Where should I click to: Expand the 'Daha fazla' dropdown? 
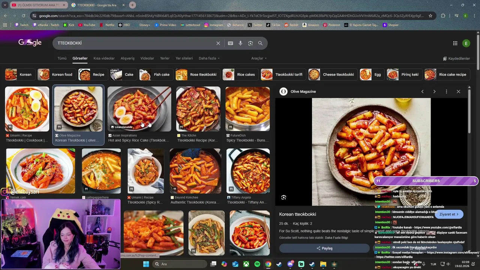coord(209,58)
